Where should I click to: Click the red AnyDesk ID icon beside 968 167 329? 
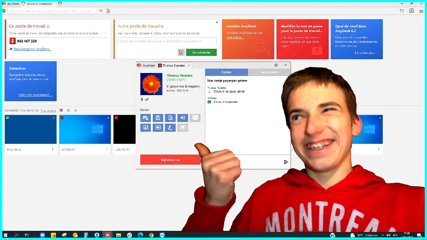(12, 41)
